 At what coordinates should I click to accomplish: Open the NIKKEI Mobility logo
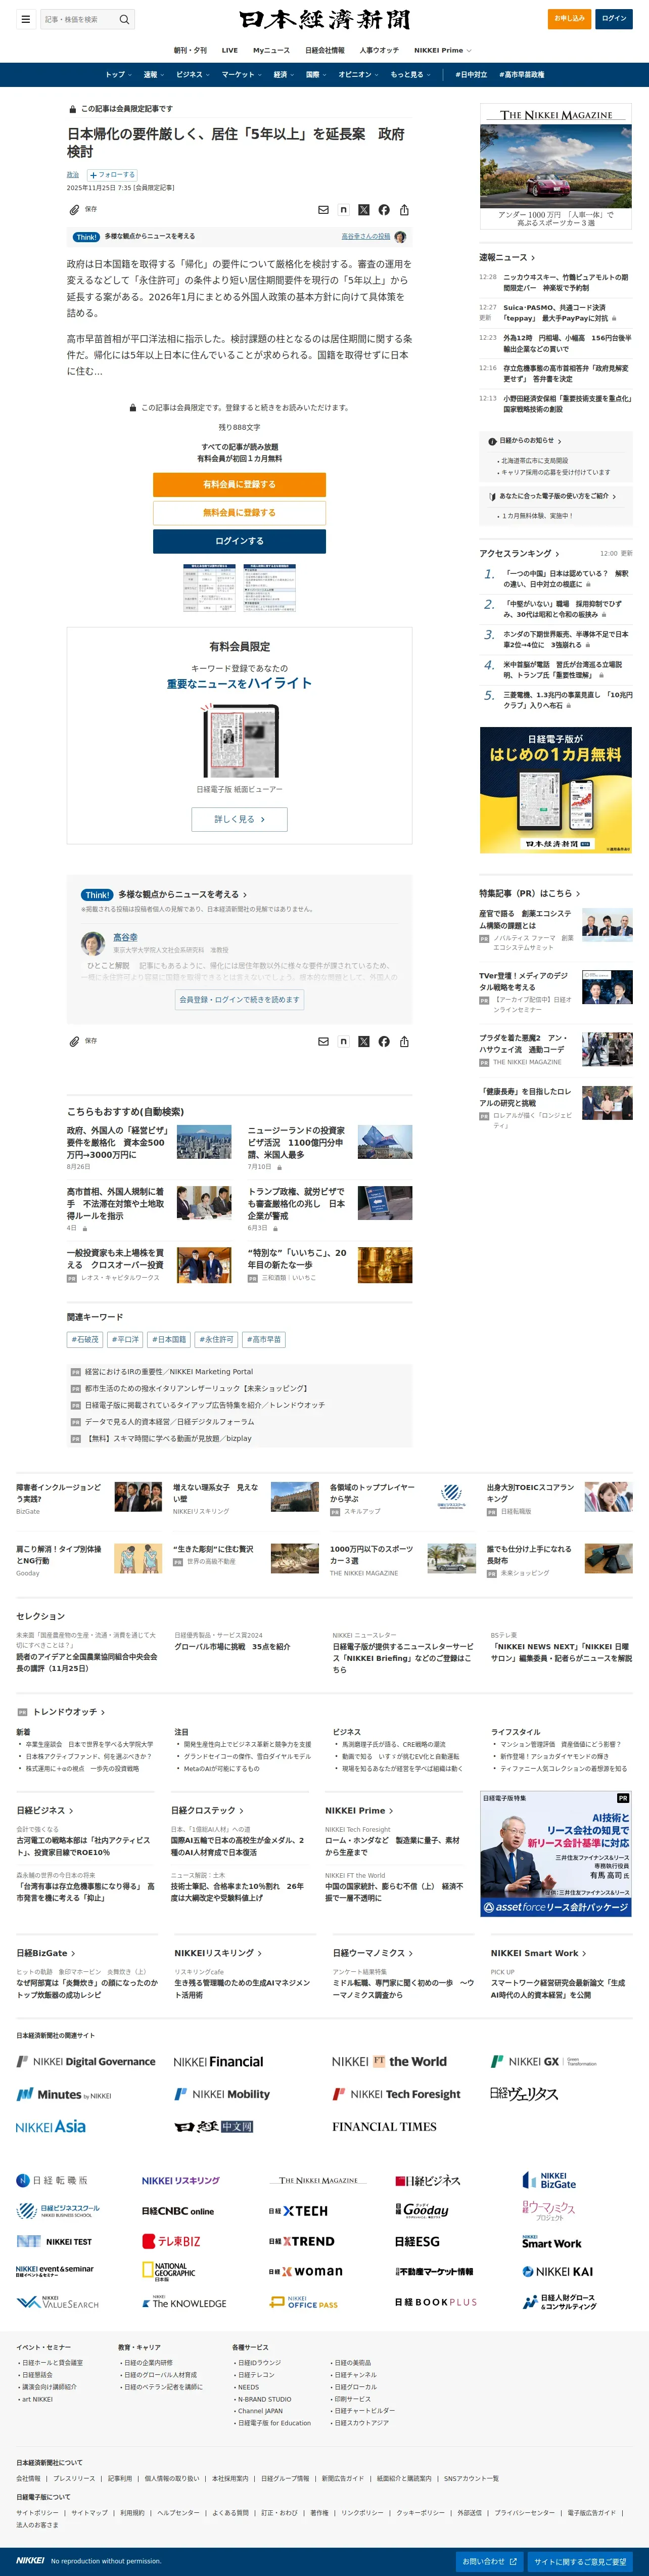[222, 2094]
